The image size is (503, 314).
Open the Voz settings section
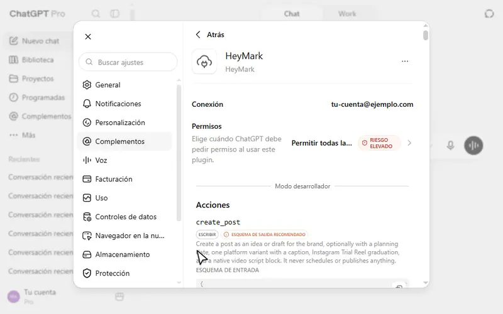click(124, 160)
